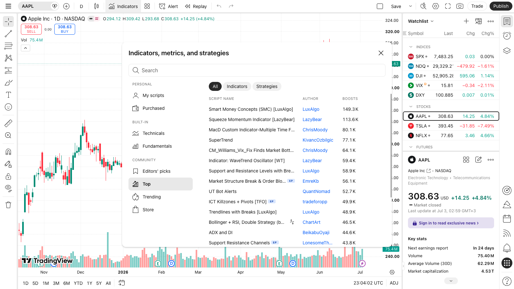The height and width of the screenshot is (289, 514).
Task: Add UT Bot Alerts indicator
Action: coord(223,191)
